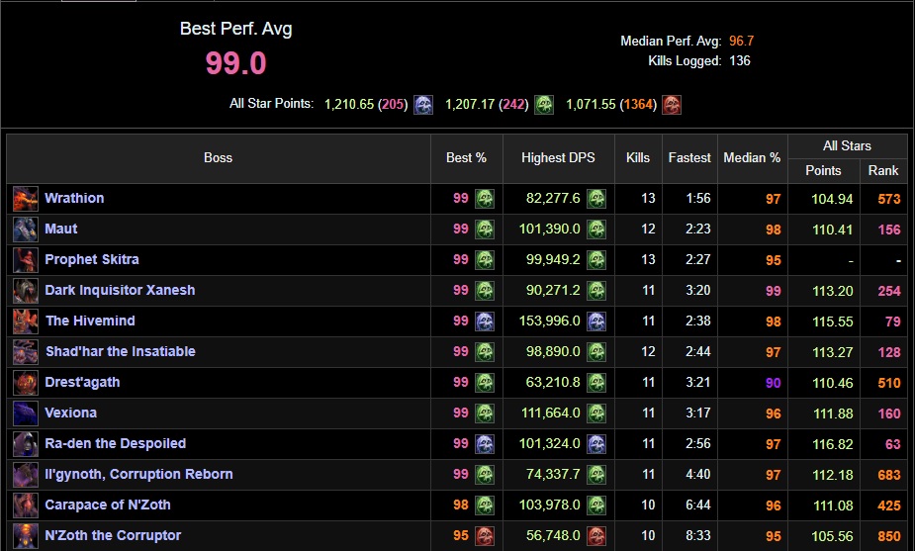The height and width of the screenshot is (551, 915).
Task: Click the Maut boss portrait icon
Action: pyautogui.click(x=25, y=230)
